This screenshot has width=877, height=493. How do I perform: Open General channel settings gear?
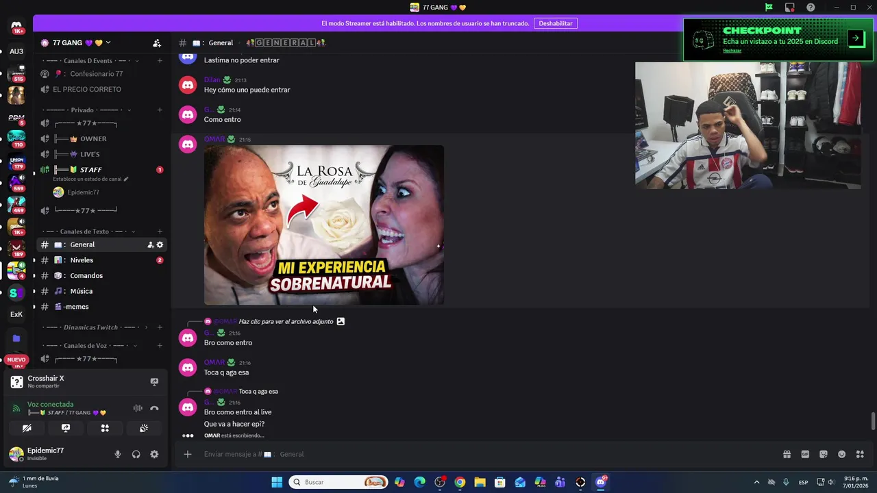pos(160,245)
